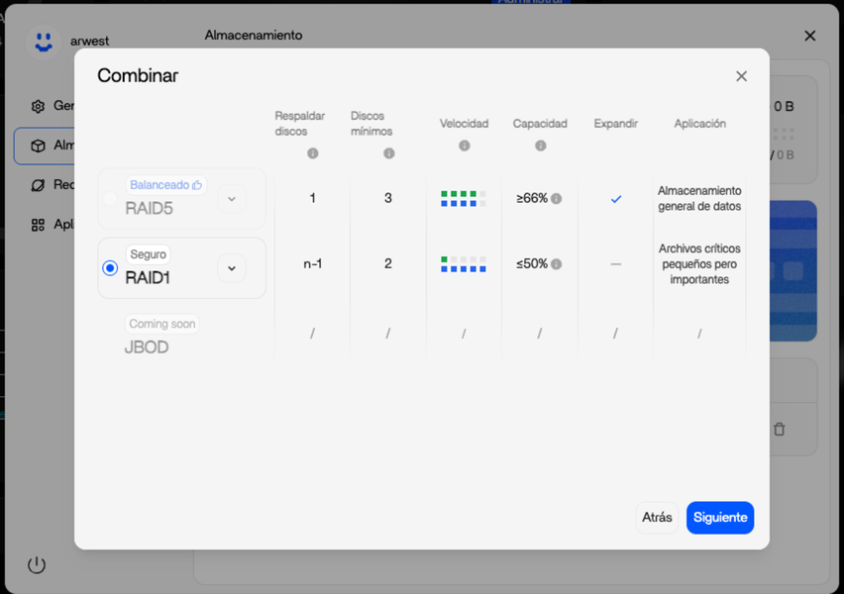
Task: Click the smiley avatar icon for arwest
Action: (43, 42)
